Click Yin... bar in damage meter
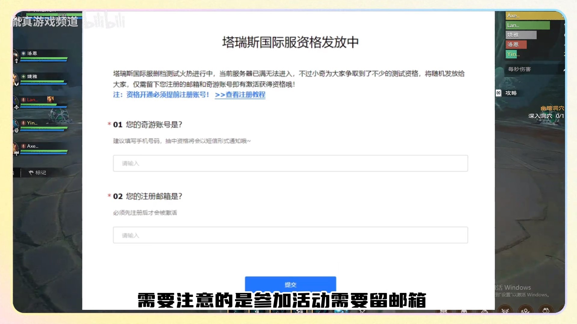This screenshot has height=324, width=577. pyautogui.click(x=513, y=54)
